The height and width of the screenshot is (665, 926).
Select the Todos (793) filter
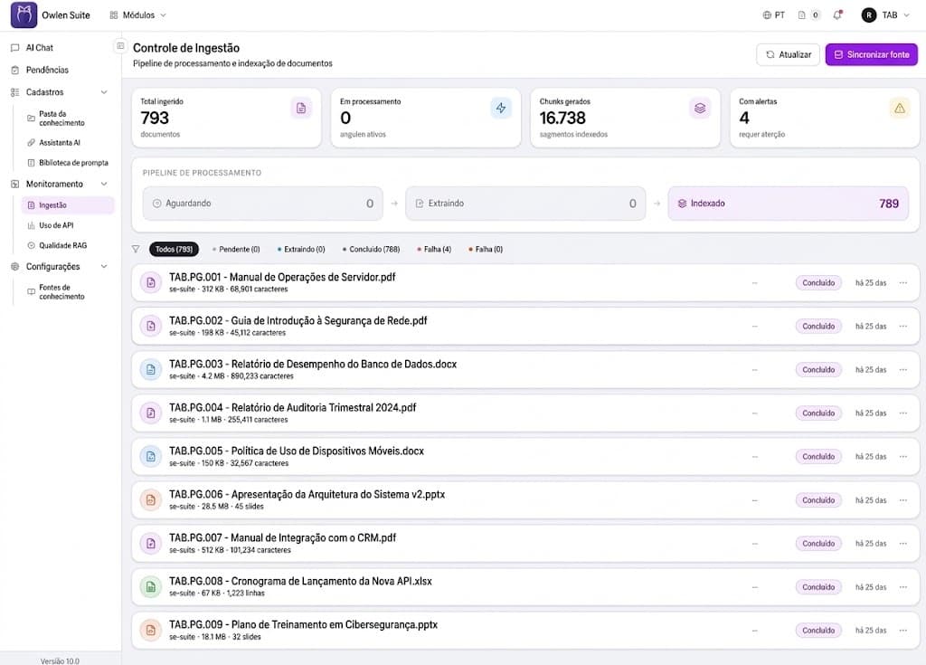[175, 250]
